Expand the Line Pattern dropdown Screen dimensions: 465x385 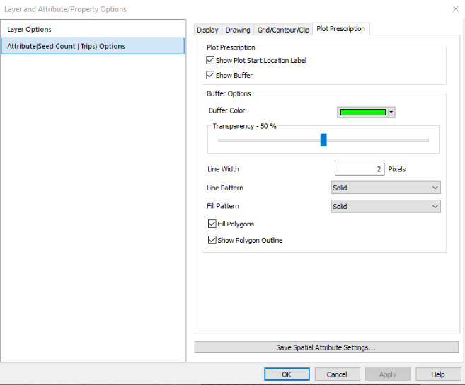[x=386, y=188]
